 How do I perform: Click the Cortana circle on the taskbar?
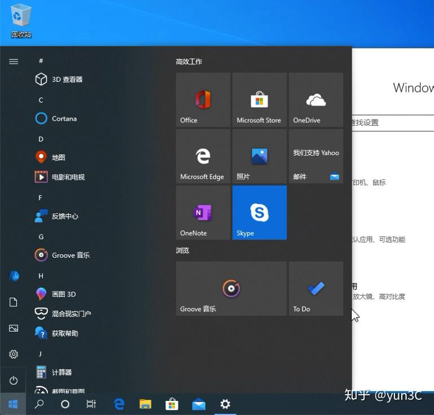click(x=65, y=404)
